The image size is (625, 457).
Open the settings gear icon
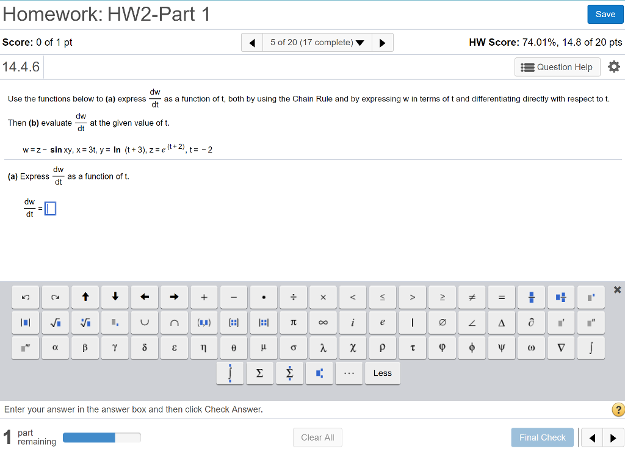tap(613, 67)
